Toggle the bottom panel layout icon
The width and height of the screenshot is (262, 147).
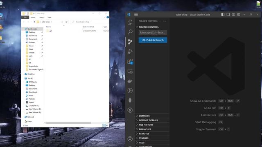(x=228, y=15)
